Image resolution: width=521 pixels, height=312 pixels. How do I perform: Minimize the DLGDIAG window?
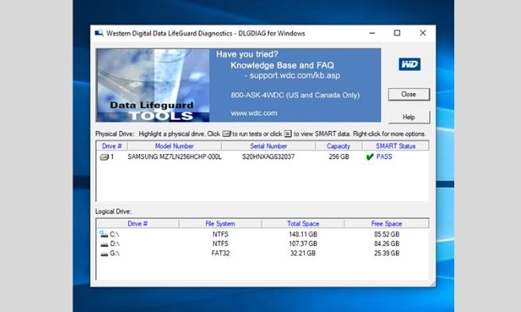coord(371,33)
